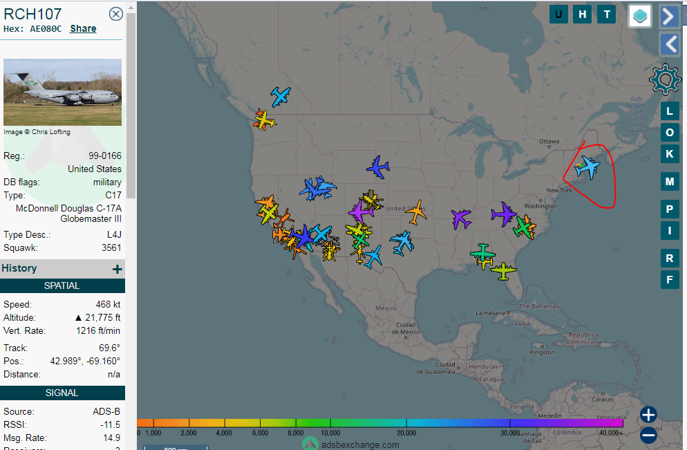The height and width of the screenshot is (450, 687).
Task: Click the F map option button
Action: [x=670, y=279]
